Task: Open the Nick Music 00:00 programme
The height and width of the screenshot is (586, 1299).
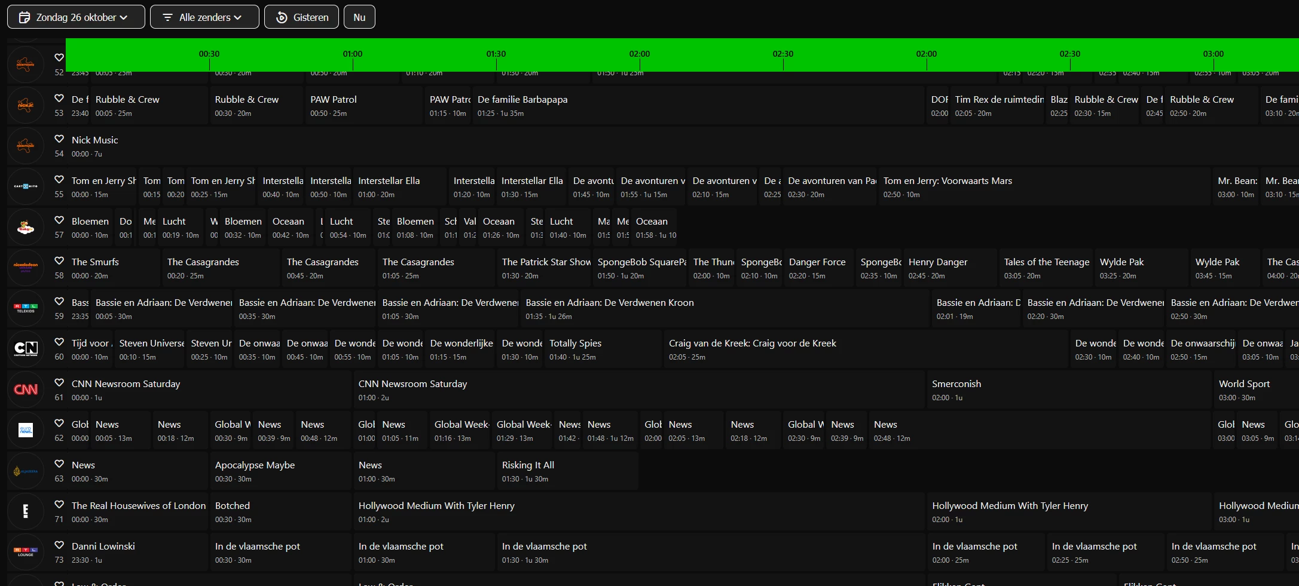Action: [x=682, y=146]
